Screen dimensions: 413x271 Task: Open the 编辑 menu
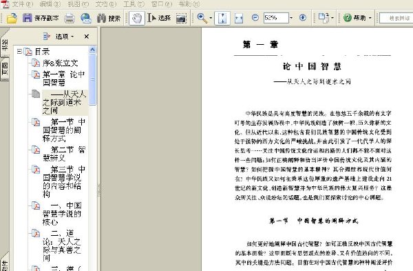[50, 4]
